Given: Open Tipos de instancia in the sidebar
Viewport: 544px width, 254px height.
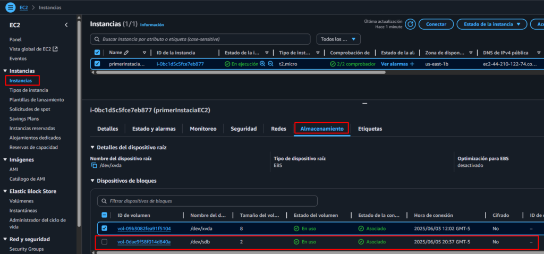Looking at the screenshot, I should (29, 90).
